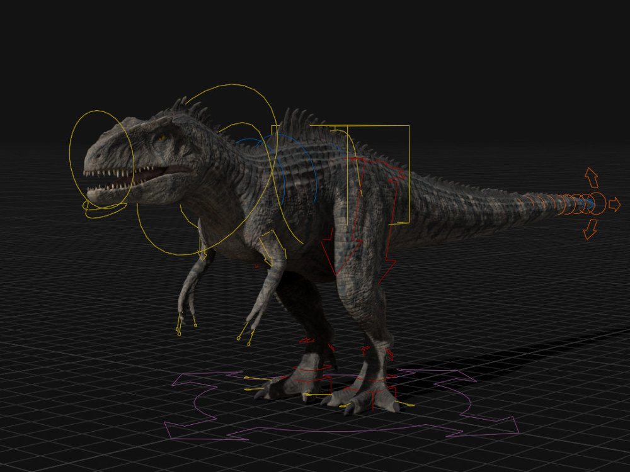Viewport: 630px width, 472px height.
Task: Select the red vertical foot control on the lighter front foot
Action: click(372, 400)
